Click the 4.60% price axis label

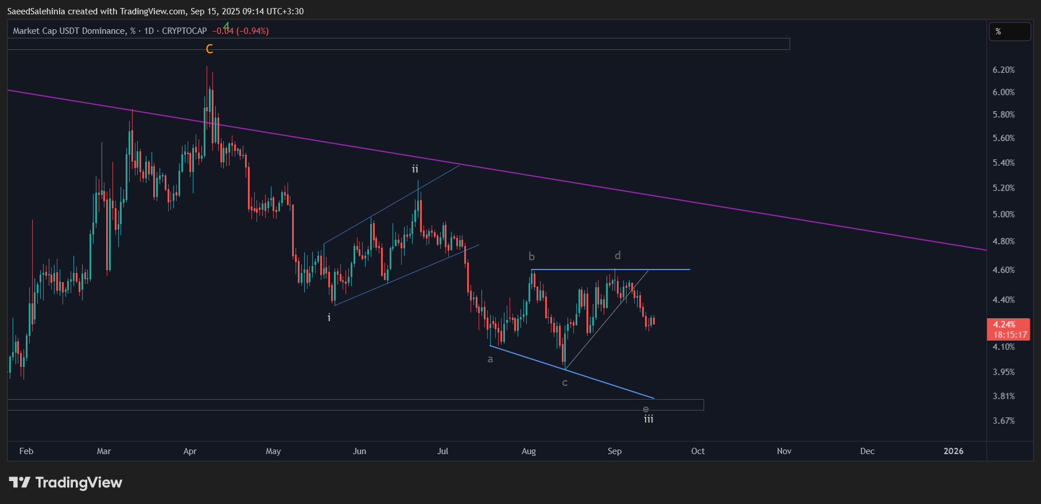(1004, 270)
